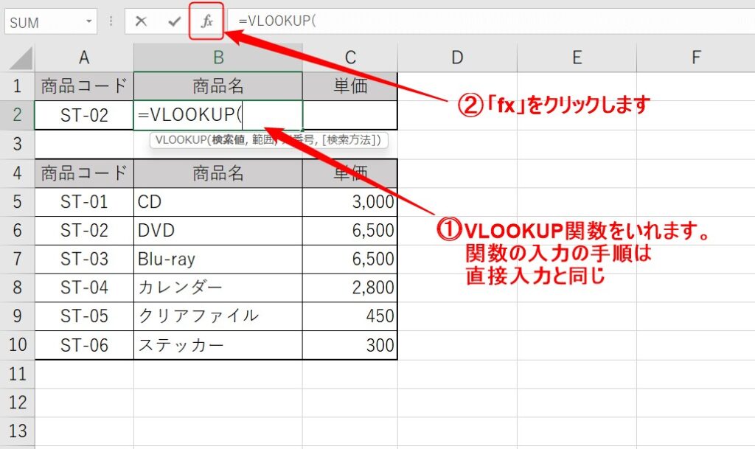Click the Enter checkmark icon in formula bar
The height and width of the screenshot is (449, 755).
click(x=174, y=21)
